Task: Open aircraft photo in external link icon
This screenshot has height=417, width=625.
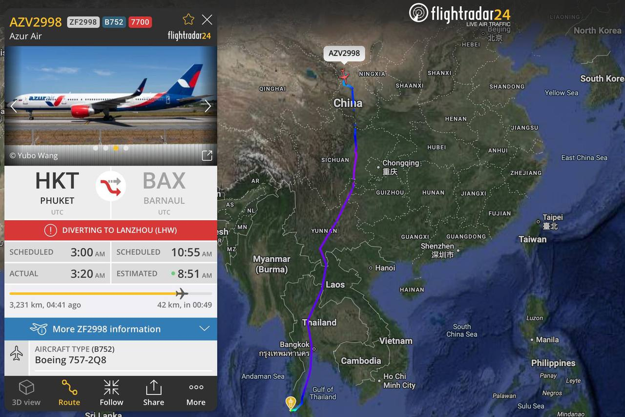Action: click(207, 155)
